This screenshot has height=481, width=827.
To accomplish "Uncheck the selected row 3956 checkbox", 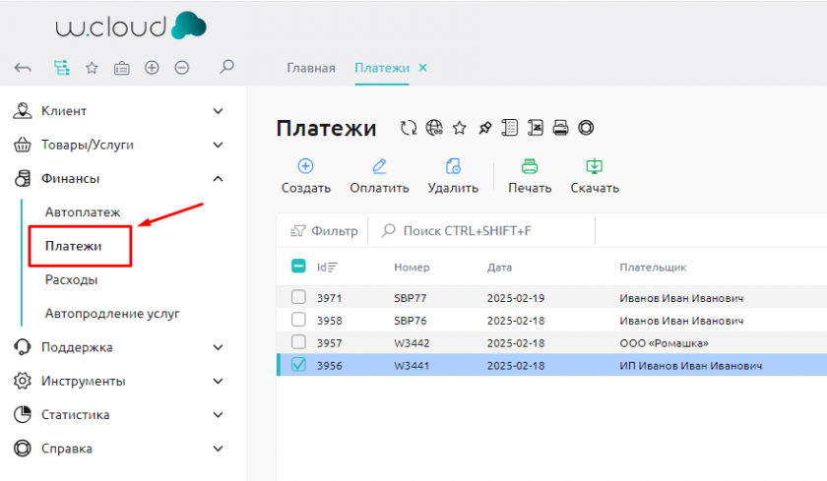I will point(298,365).
